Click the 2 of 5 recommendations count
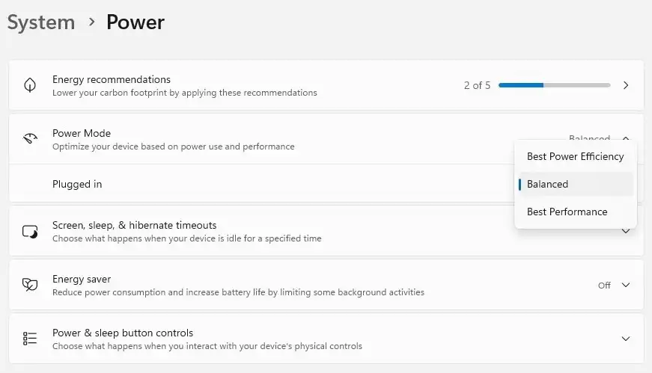 477,85
